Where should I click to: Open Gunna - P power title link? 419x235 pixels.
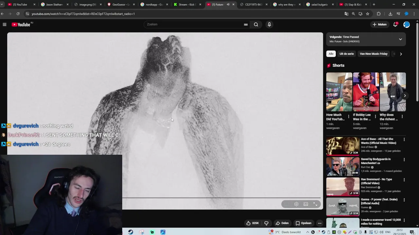(379, 201)
